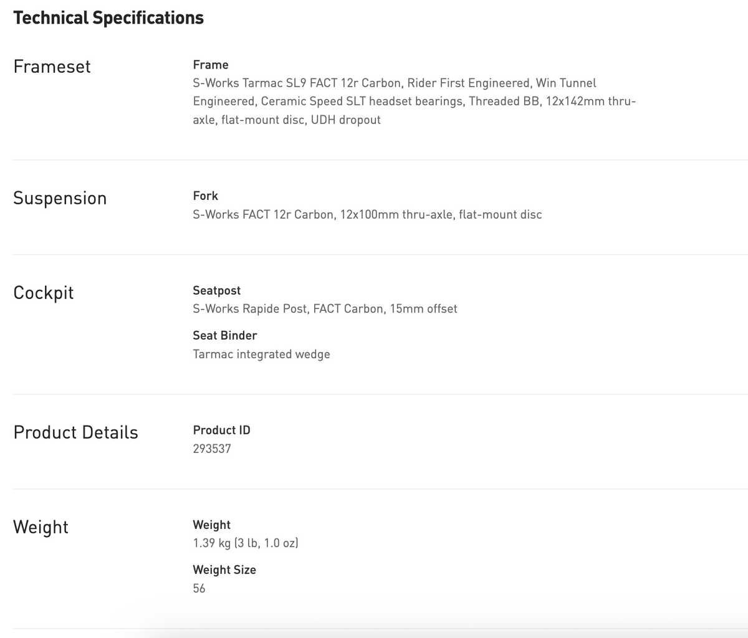Select the Product Details section title
Screen dimensions: 748x638
point(75,432)
